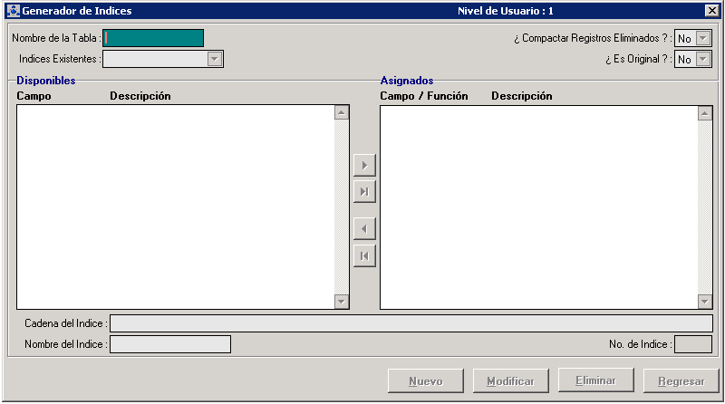Click the Nuevo button
The width and height of the screenshot is (725, 404).
[425, 381]
